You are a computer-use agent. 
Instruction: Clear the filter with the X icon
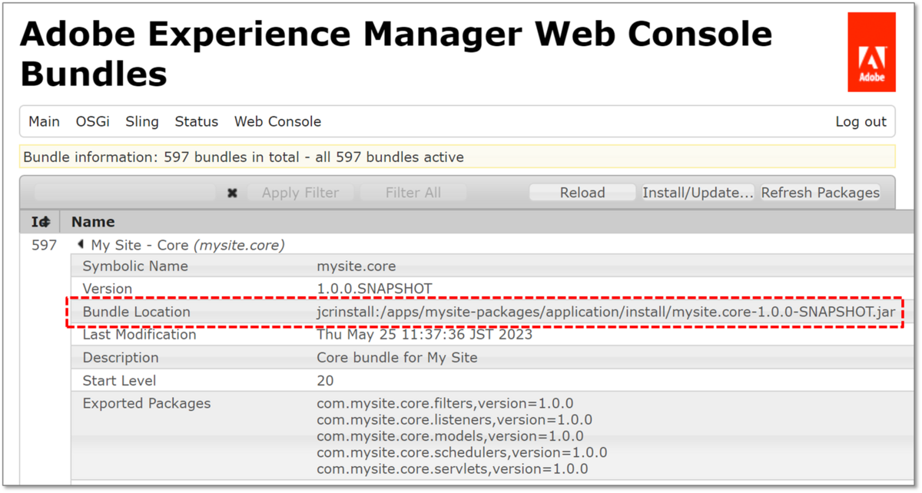coord(232,194)
